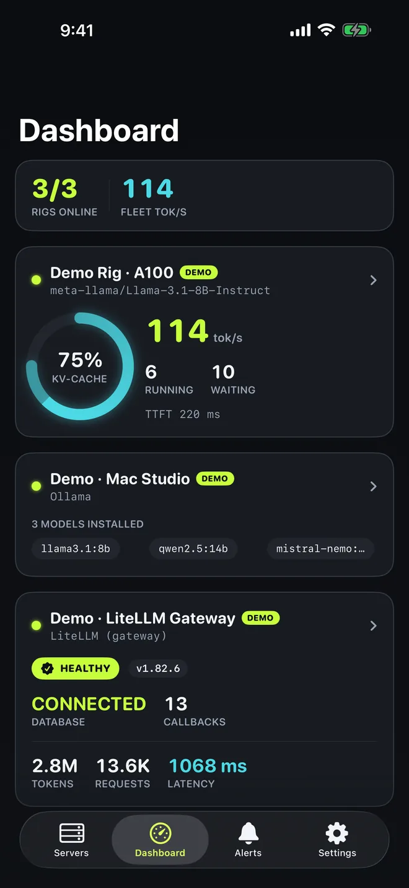
Task: Open the Servers tab
Action: tap(71, 840)
